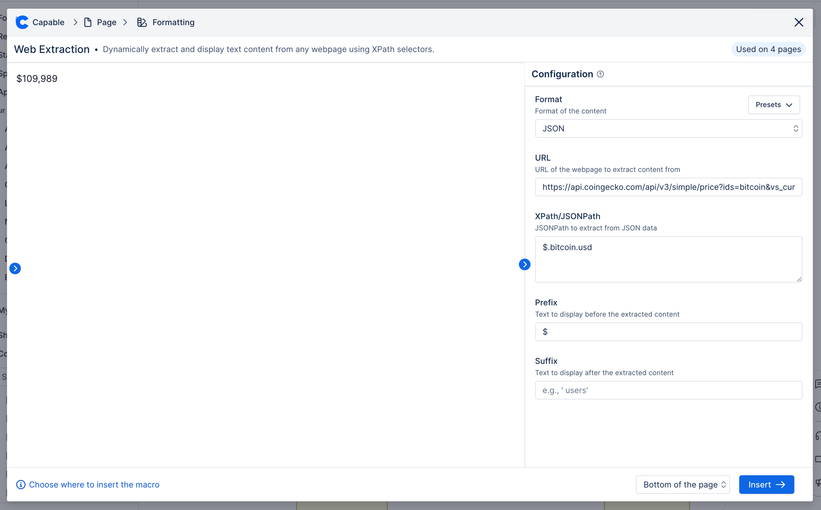Click the JSONPath text area
Image resolution: width=821 pixels, height=510 pixels.
668,259
